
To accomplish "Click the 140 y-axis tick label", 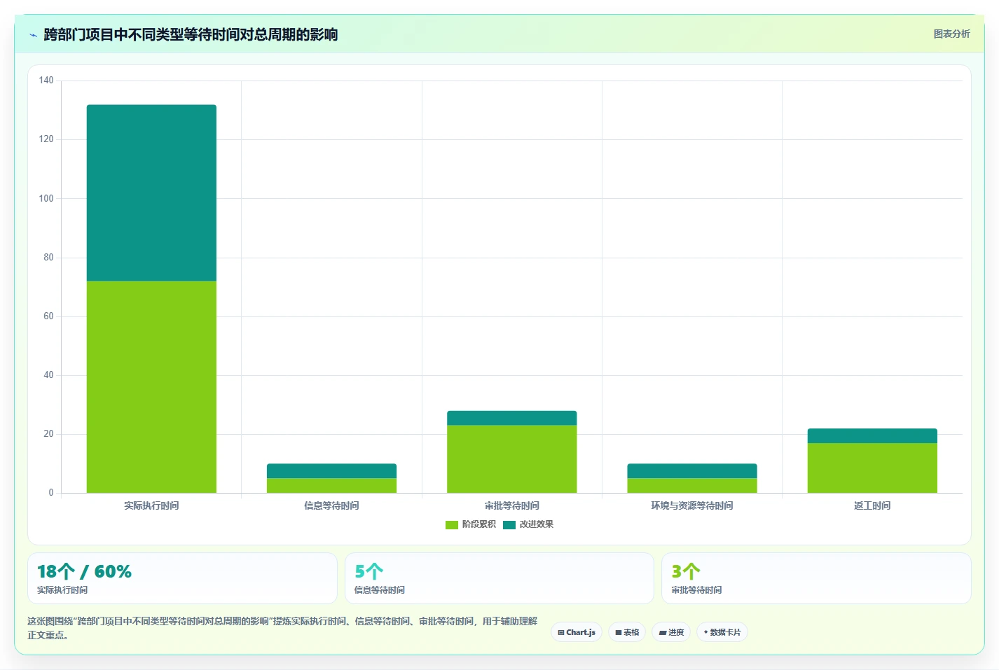I will [46, 81].
